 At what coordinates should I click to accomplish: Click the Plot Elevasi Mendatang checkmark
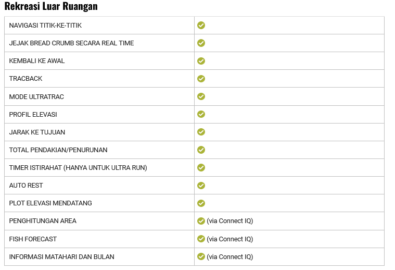point(201,203)
